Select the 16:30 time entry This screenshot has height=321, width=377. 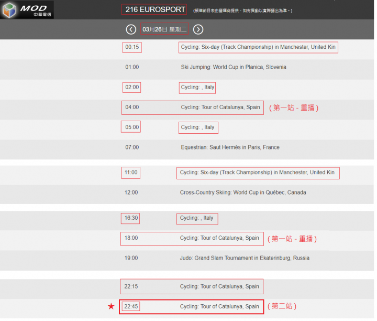(x=131, y=218)
